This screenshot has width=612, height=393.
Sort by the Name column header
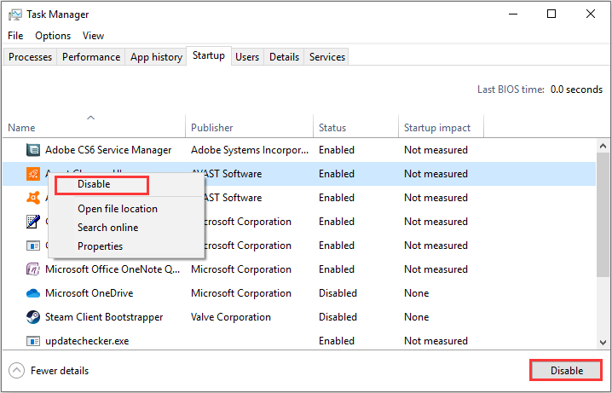point(94,125)
